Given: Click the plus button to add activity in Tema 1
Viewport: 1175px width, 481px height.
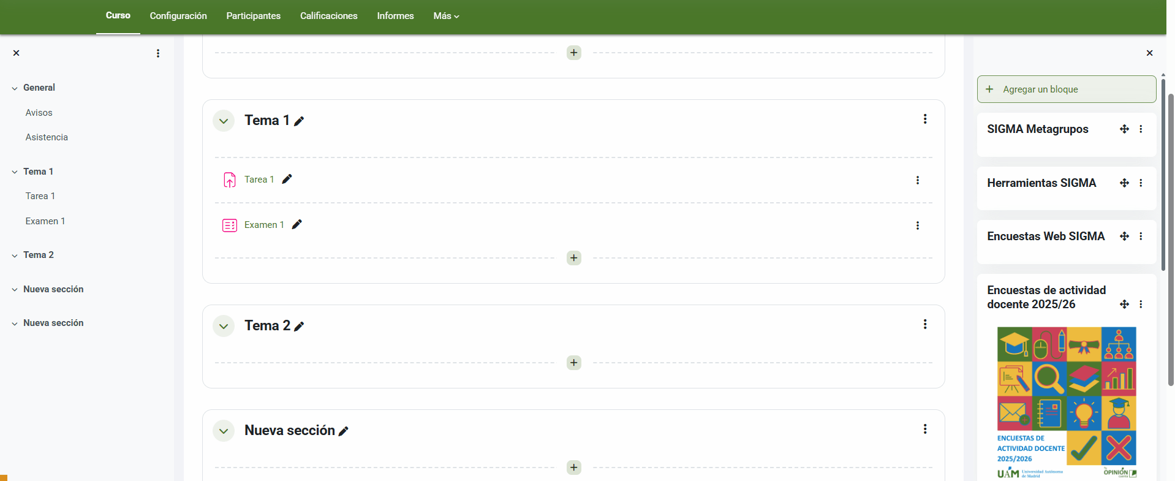Looking at the screenshot, I should coord(573,258).
